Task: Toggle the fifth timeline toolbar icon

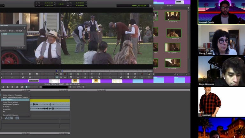Action: click(x=22, y=87)
